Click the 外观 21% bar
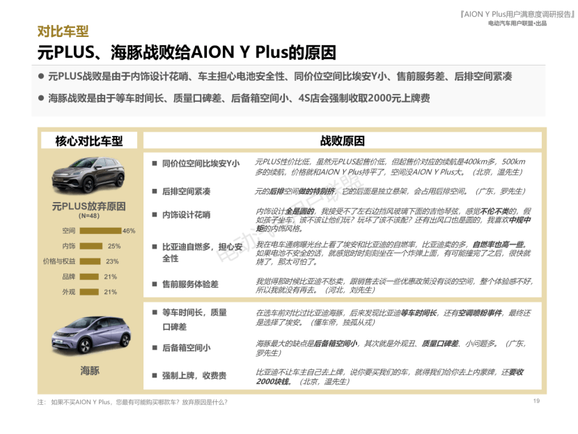Screen dimensions: 578x434 click(x=89, y=292)
